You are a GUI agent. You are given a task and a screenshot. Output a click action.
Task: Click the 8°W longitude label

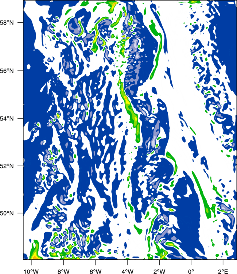[x=63, y=271]
